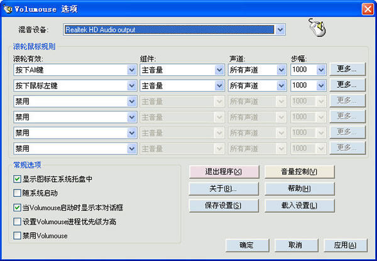Open the fourth row 禁用 wheel rule dropdown
The height and width of the screenshot is (261, 377).
click(x=75, y=117)
